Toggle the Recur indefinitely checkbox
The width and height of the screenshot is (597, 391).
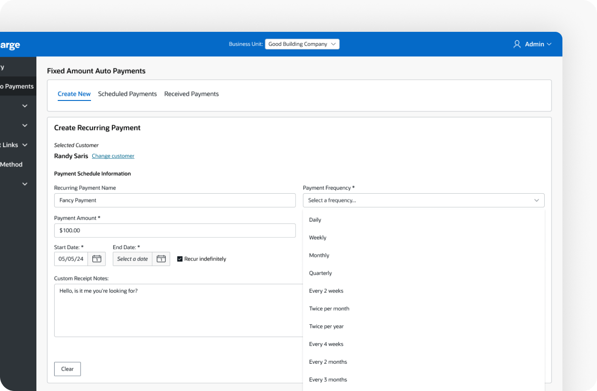(180, 259)
